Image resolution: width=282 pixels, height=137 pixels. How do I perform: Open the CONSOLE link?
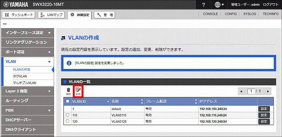click(210, 14)
